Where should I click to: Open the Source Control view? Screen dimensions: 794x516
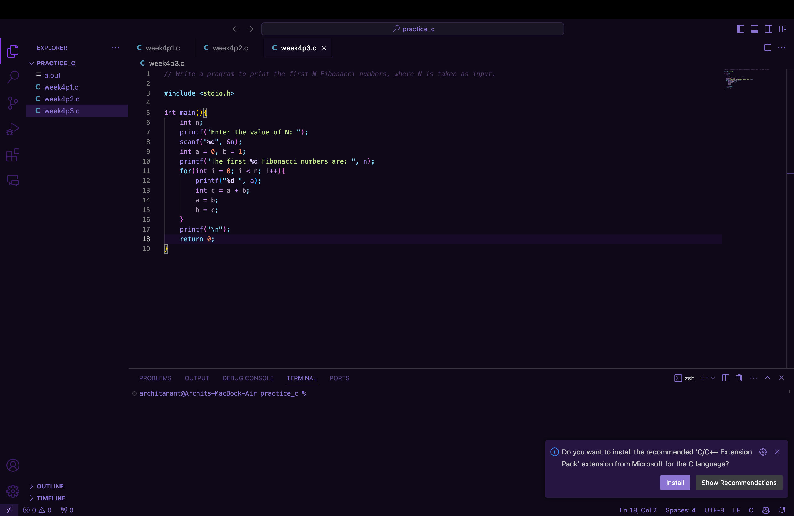click(13, 103)
